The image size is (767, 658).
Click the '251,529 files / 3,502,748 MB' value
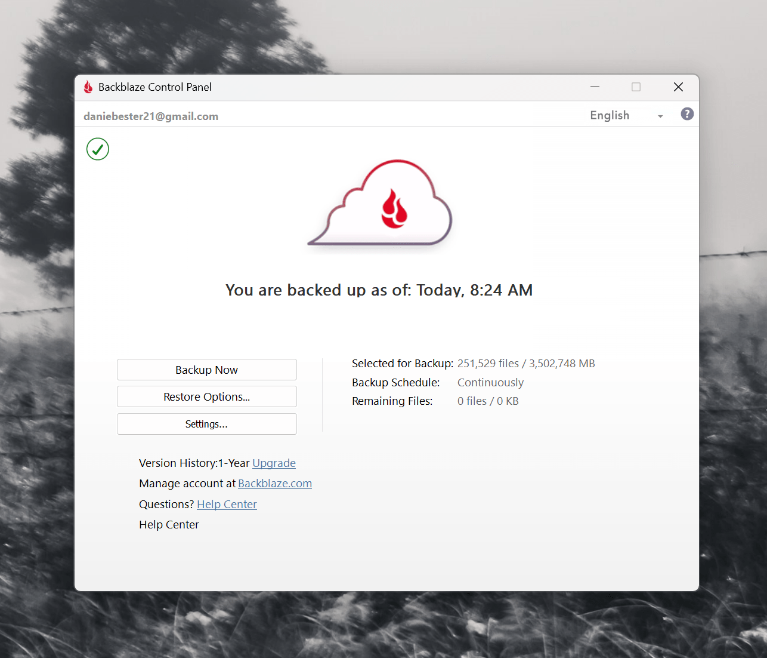coord(526,364)
